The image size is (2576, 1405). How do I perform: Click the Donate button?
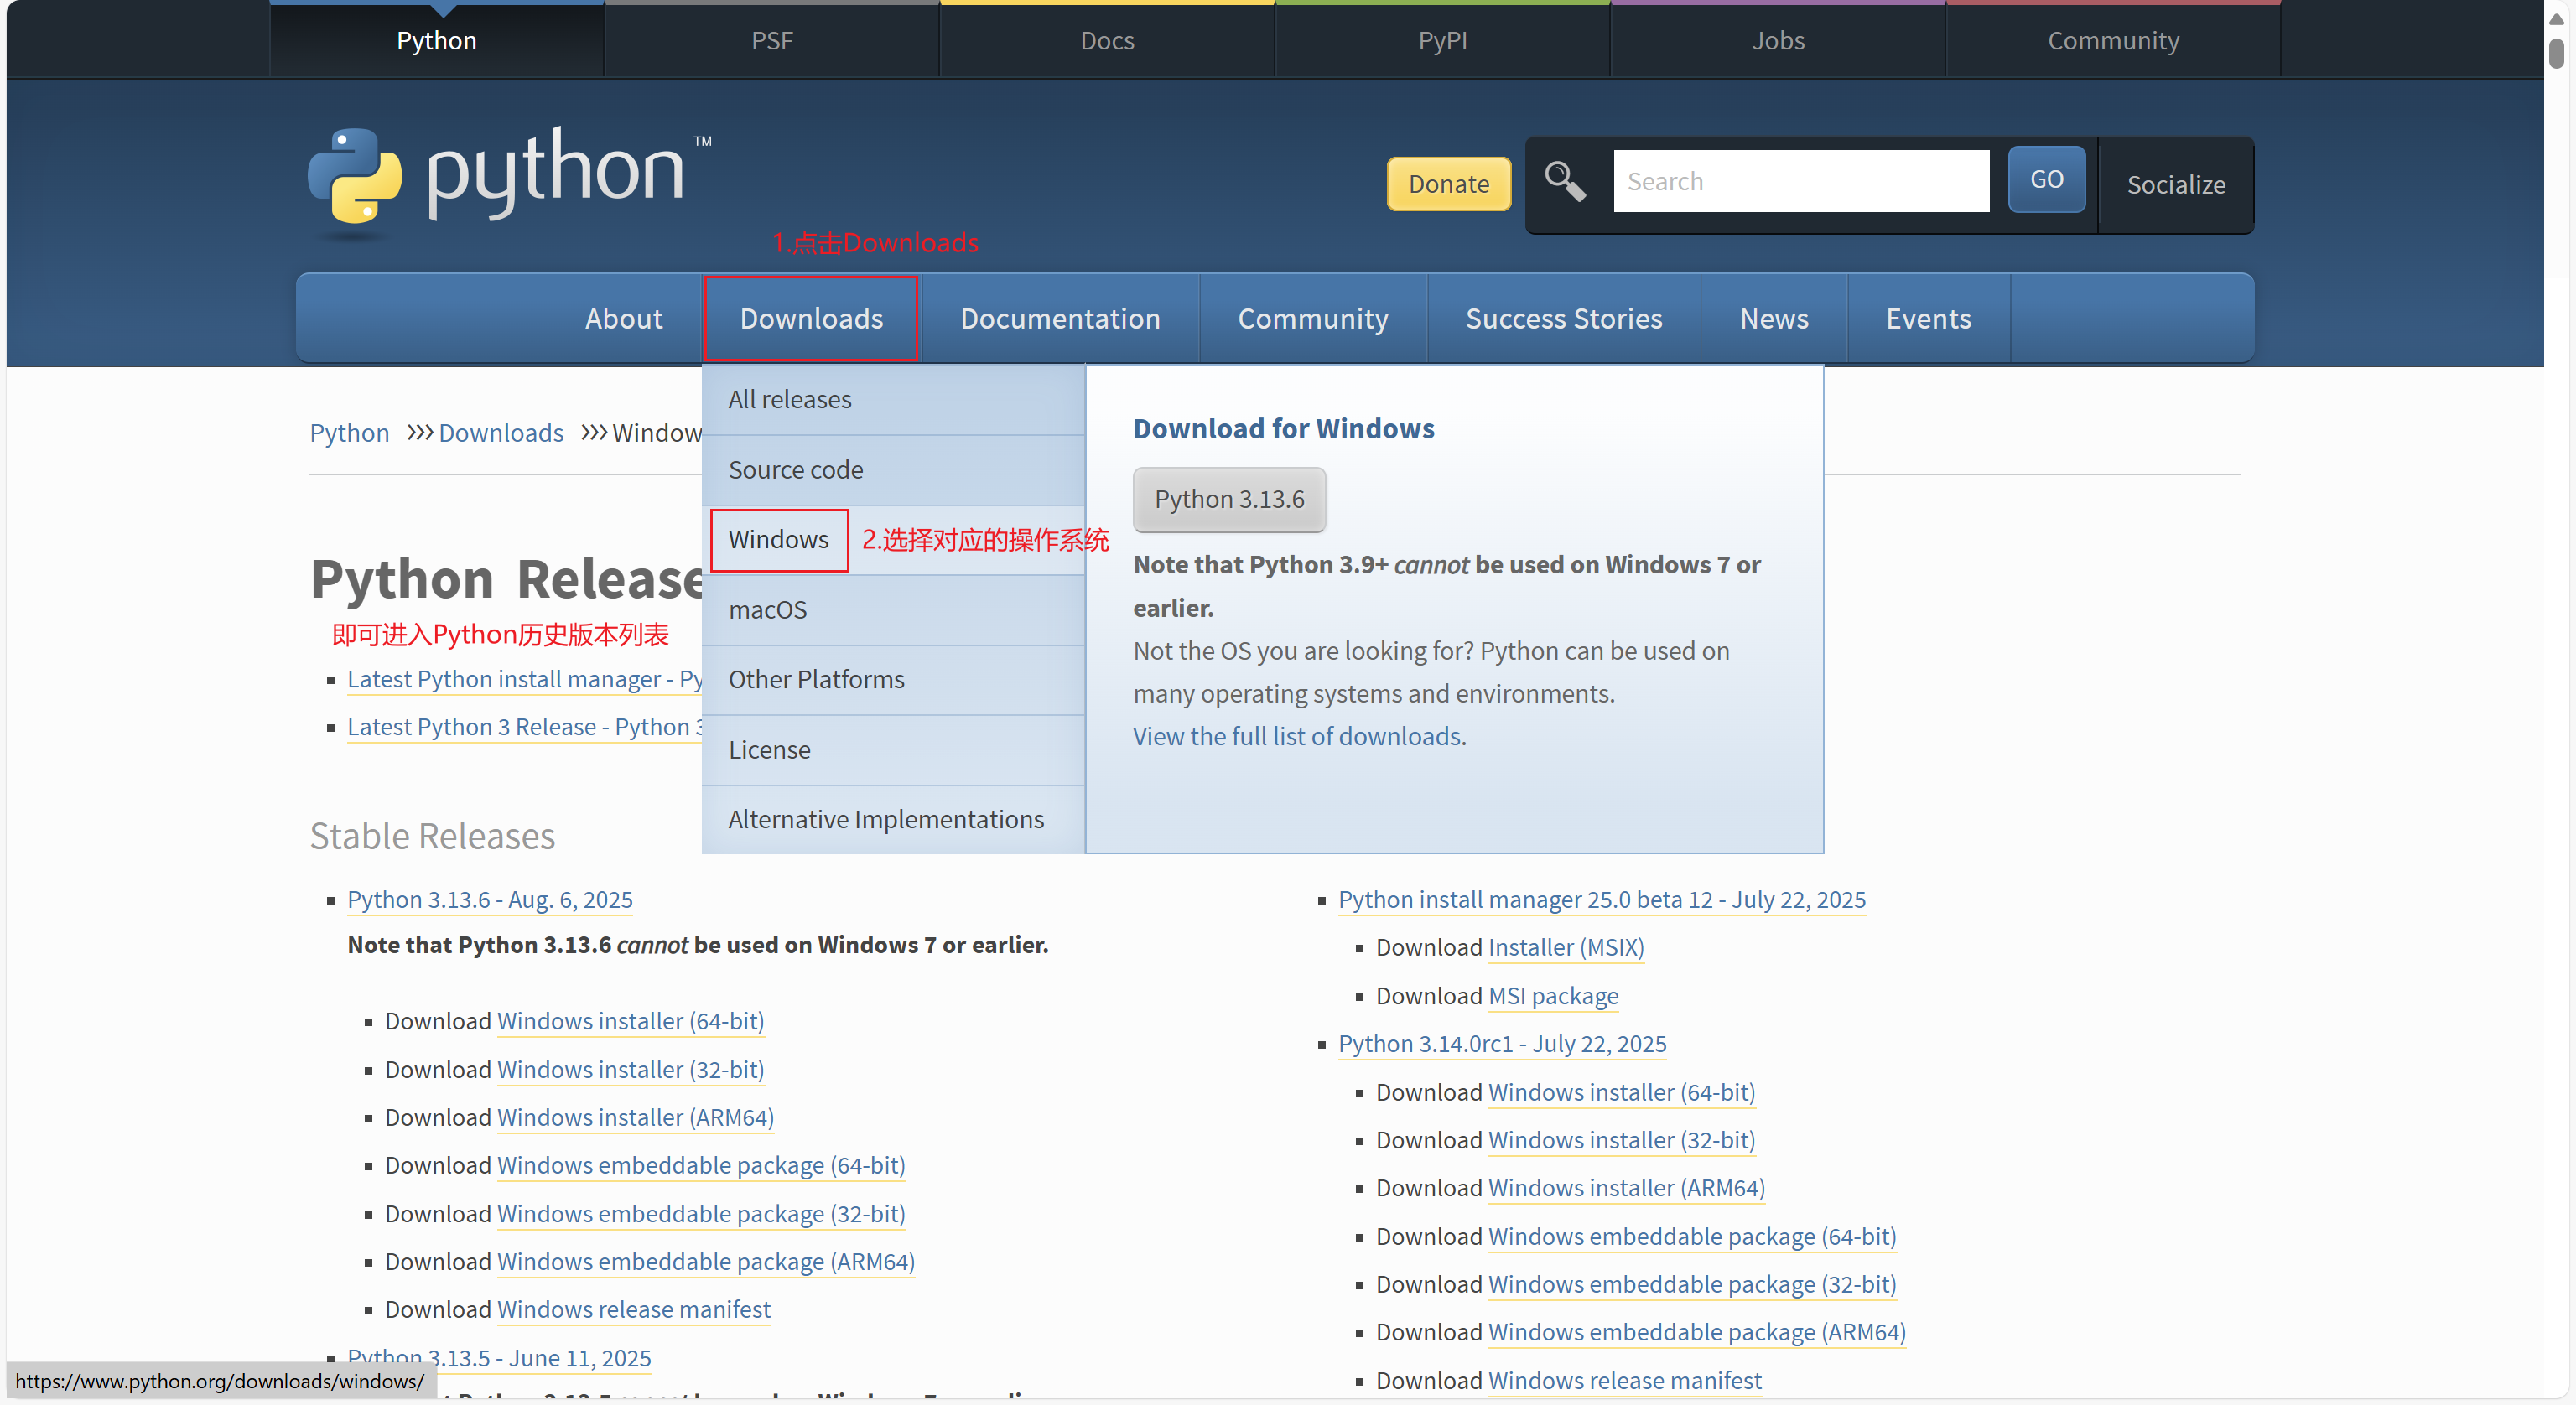[x=1448, y=184]
